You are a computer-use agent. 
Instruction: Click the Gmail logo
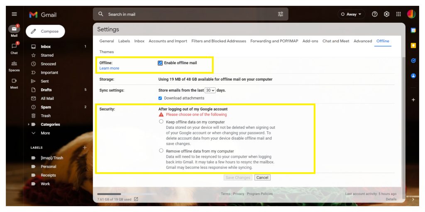point(43,14)
